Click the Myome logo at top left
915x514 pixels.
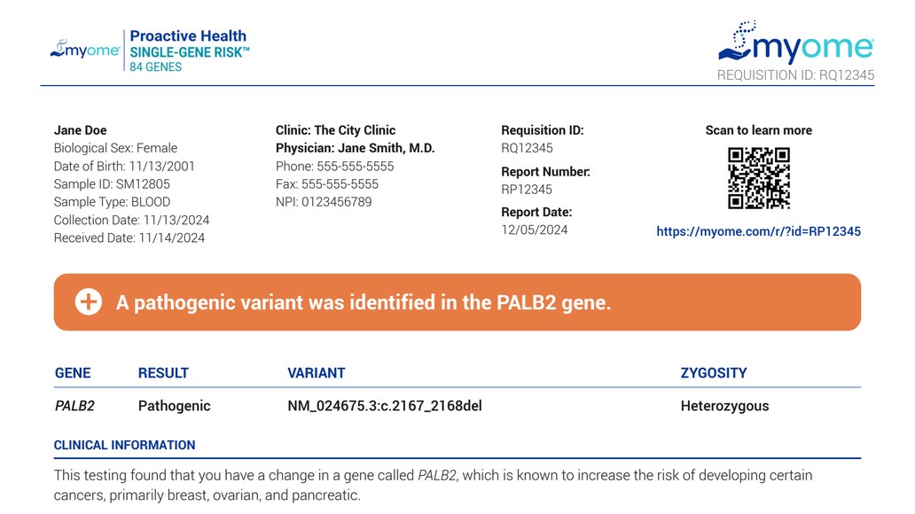pyautogui.click(x=85, y=50)
